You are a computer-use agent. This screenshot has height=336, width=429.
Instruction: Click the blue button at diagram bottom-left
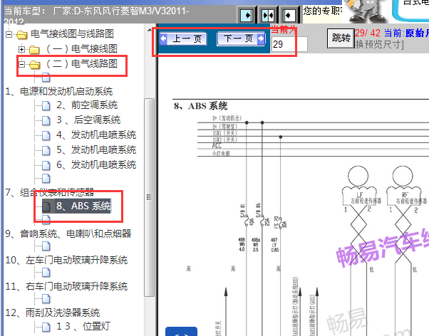click(x=181, y=331)
